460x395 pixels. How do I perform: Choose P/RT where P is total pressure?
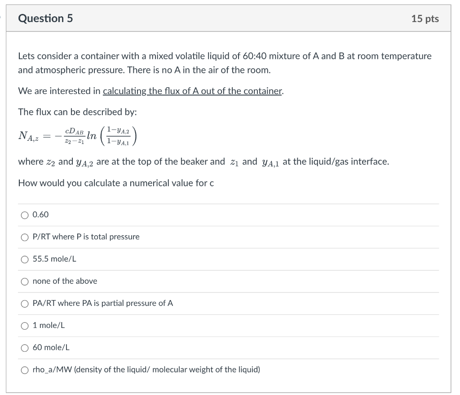[25, 237]
